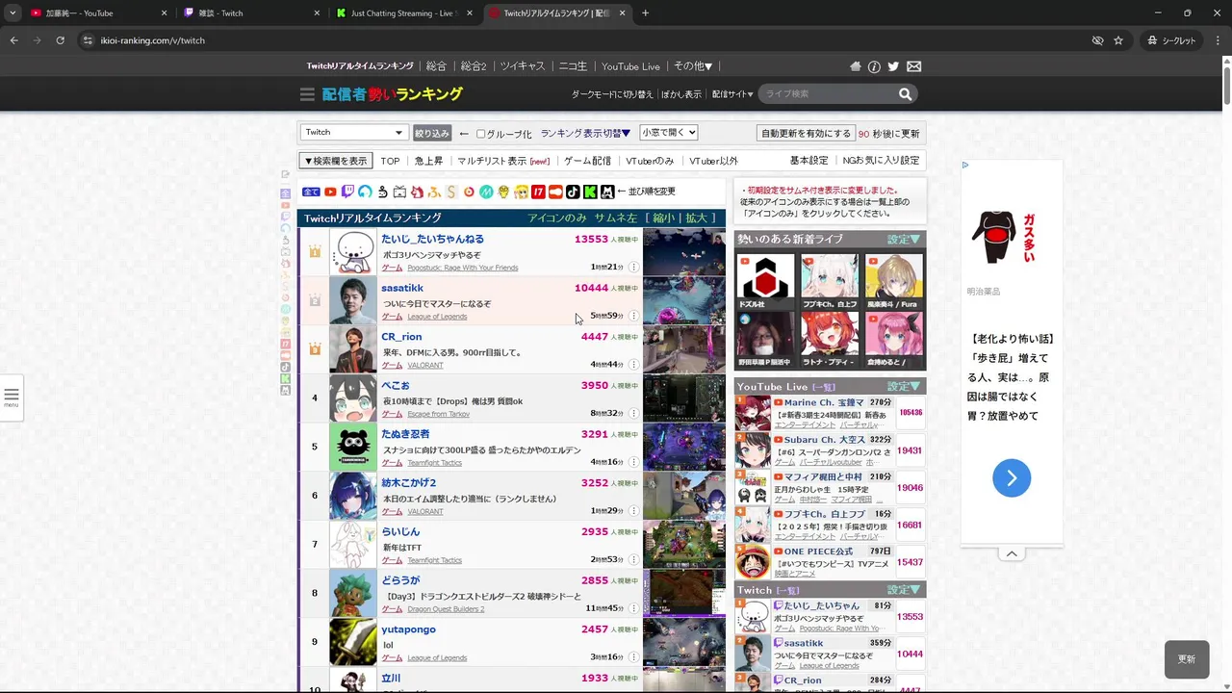Open the Twitter bird icon link

click(x=893, y=66)
